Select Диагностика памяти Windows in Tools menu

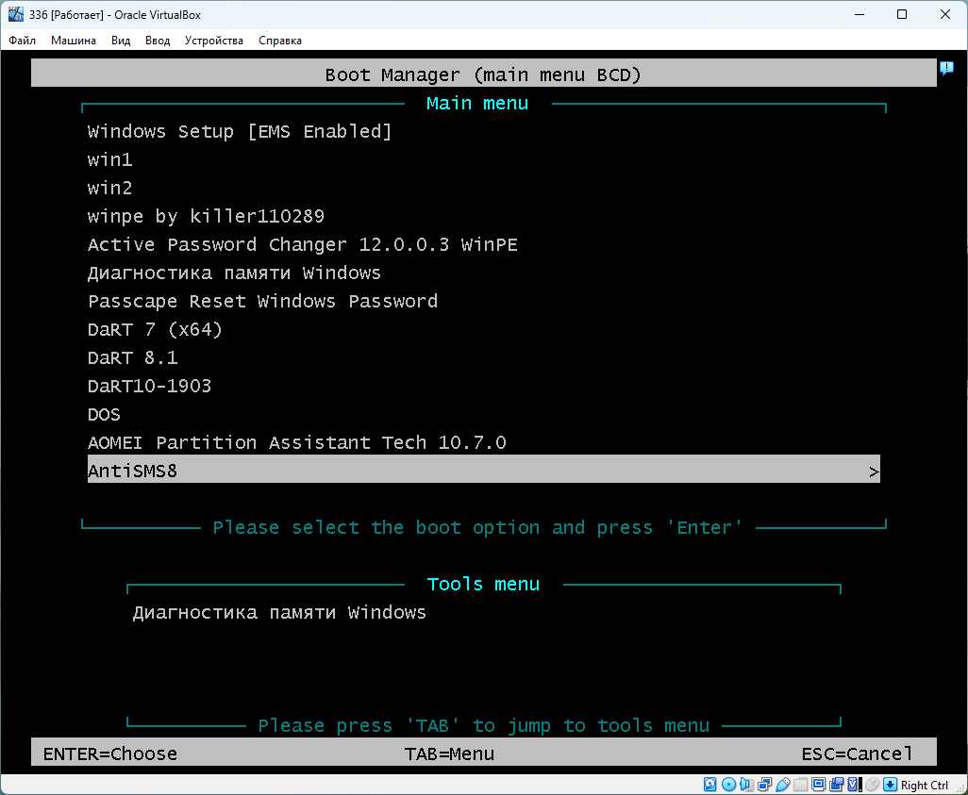tap(279, 613)
